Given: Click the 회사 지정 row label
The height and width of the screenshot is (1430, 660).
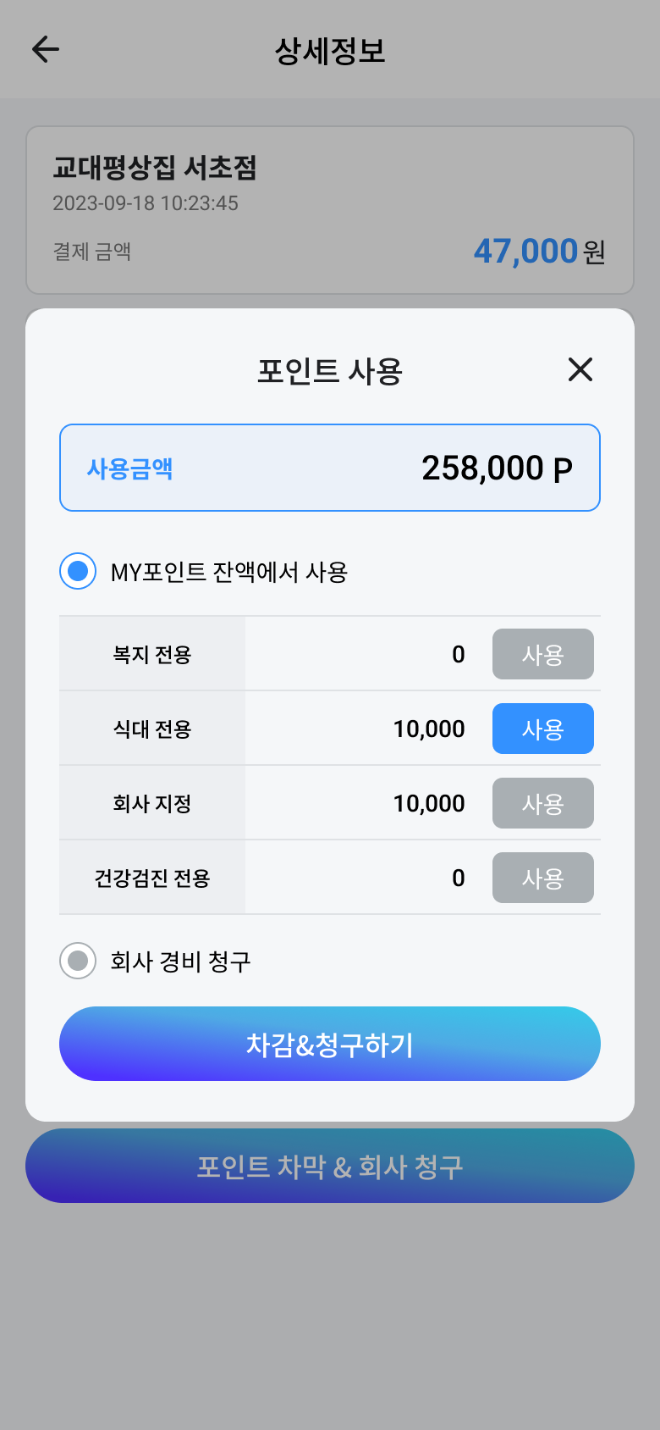Looking at the screenshot, I should coord(152,803).
